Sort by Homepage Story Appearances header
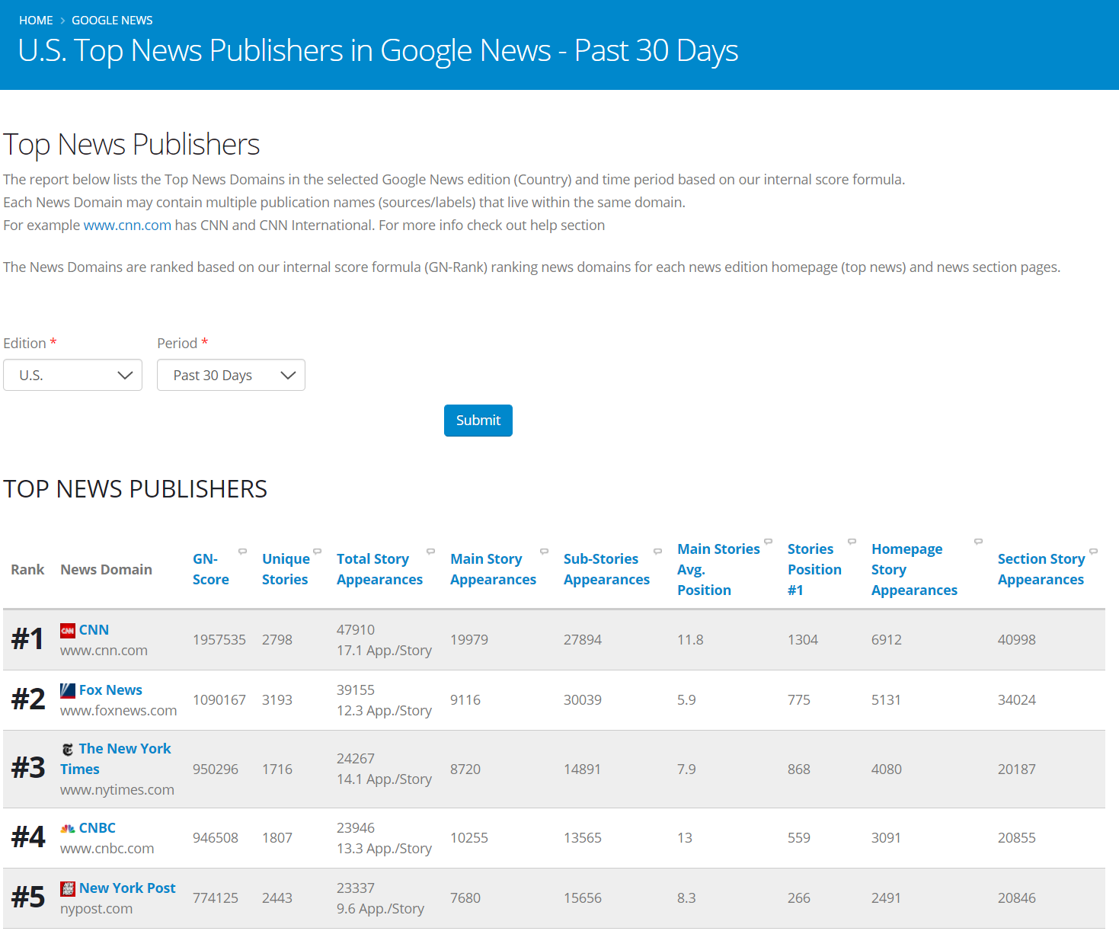The image size is (1119, 947). pos(914,569)
